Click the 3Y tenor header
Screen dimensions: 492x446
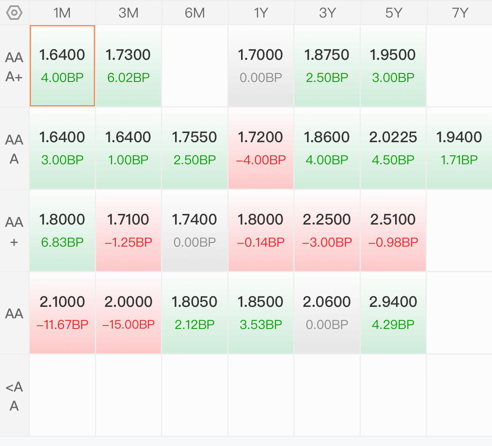point(327,13)
